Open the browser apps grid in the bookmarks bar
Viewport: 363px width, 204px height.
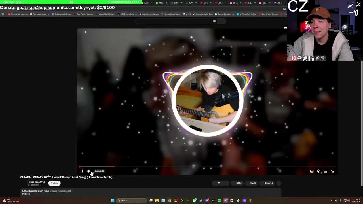tap(3, 14)
